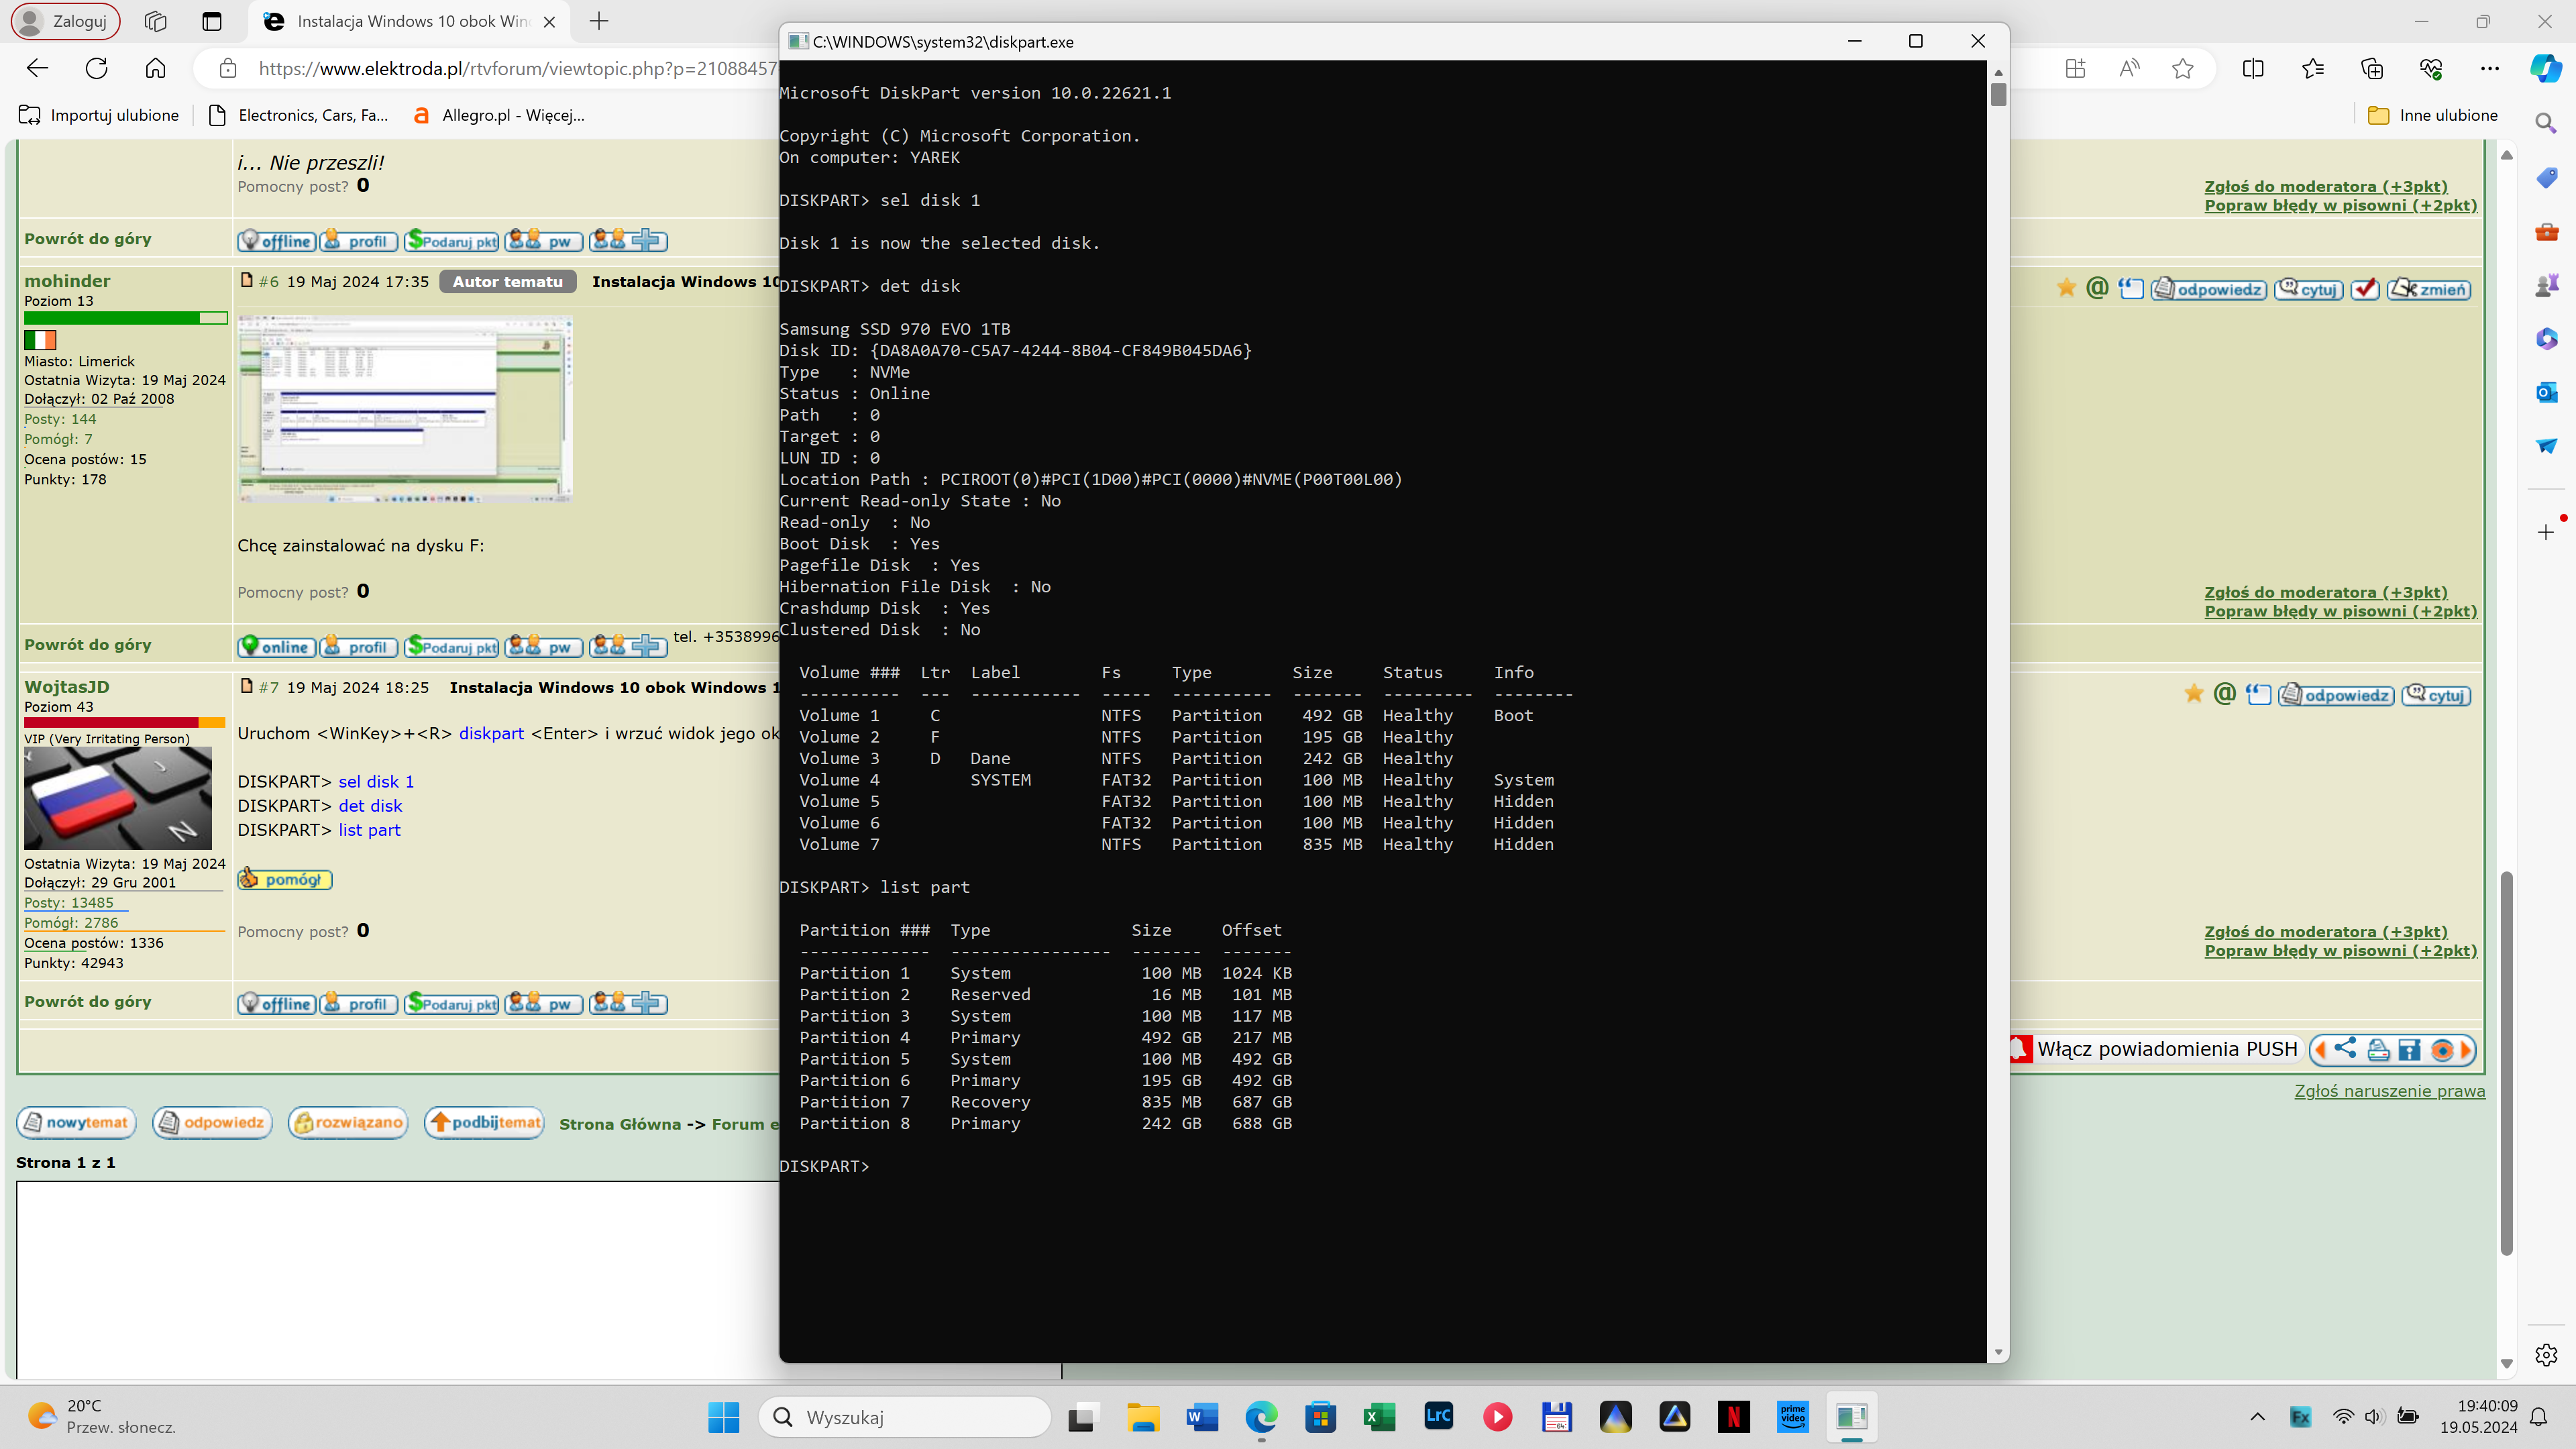Click the "pomógł" icon under WojtasJD's post
The image size is (2576, 1449).
pyautogui.click(x=284, y=879)
